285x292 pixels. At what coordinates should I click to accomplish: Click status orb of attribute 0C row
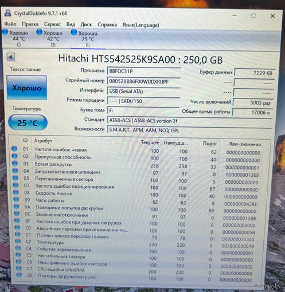tap(17, 214)
